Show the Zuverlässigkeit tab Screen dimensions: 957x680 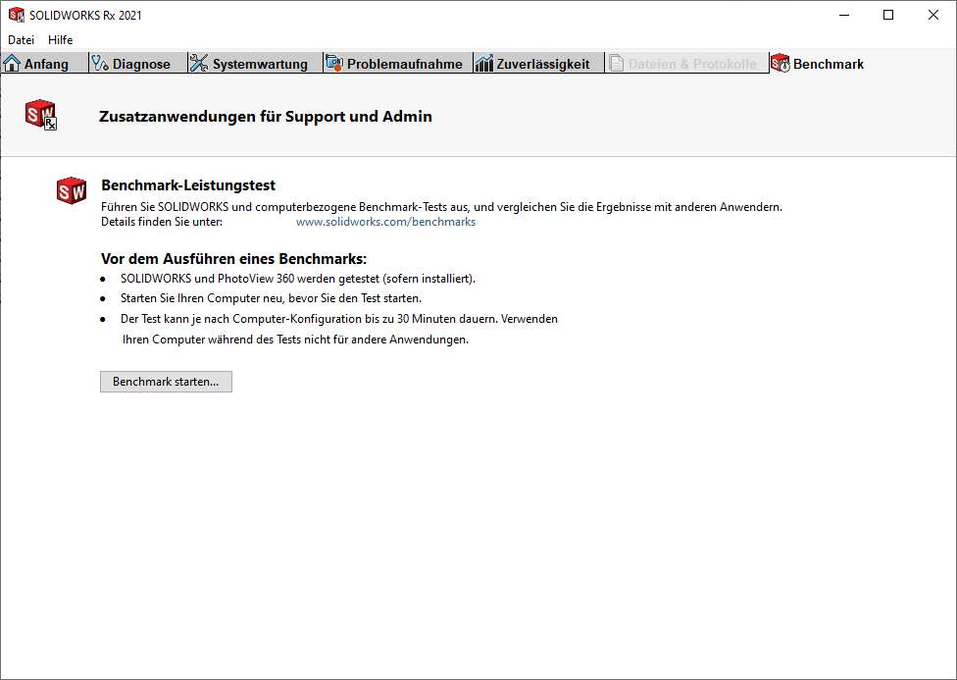click(543, 64)
